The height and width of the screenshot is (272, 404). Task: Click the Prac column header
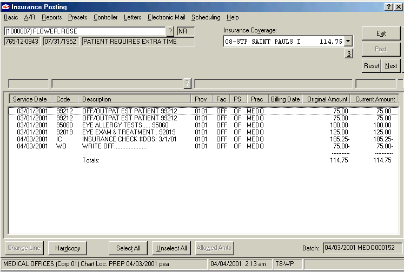coord(257,99)
